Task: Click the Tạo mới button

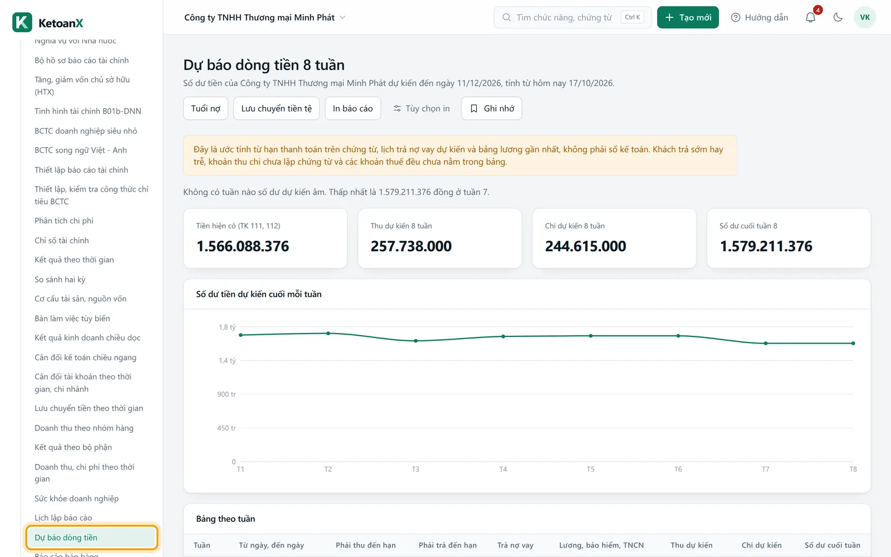Action: [x=688, y=17]
